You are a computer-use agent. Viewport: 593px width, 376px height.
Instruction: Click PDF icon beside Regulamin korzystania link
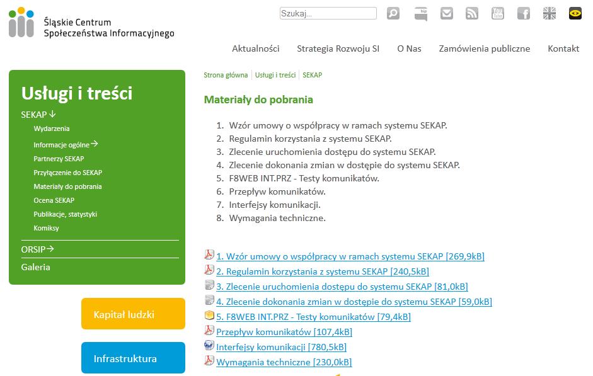(x=209, y=270)
